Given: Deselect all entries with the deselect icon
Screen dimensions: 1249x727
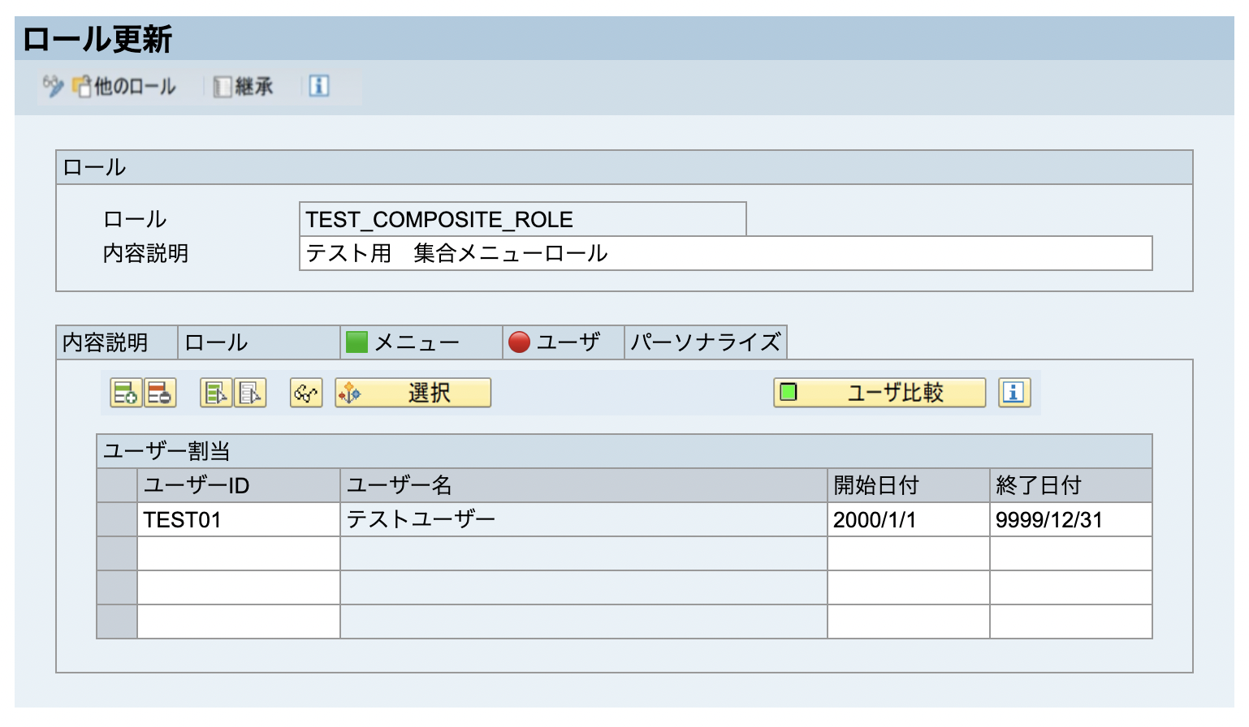Looking at the screenshot, I should coord(249,393).
